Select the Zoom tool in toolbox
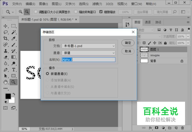192x132 pixels. [14, 82]
